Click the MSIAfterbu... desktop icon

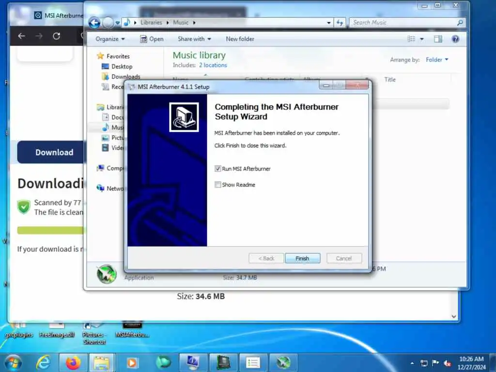[132, 330]
